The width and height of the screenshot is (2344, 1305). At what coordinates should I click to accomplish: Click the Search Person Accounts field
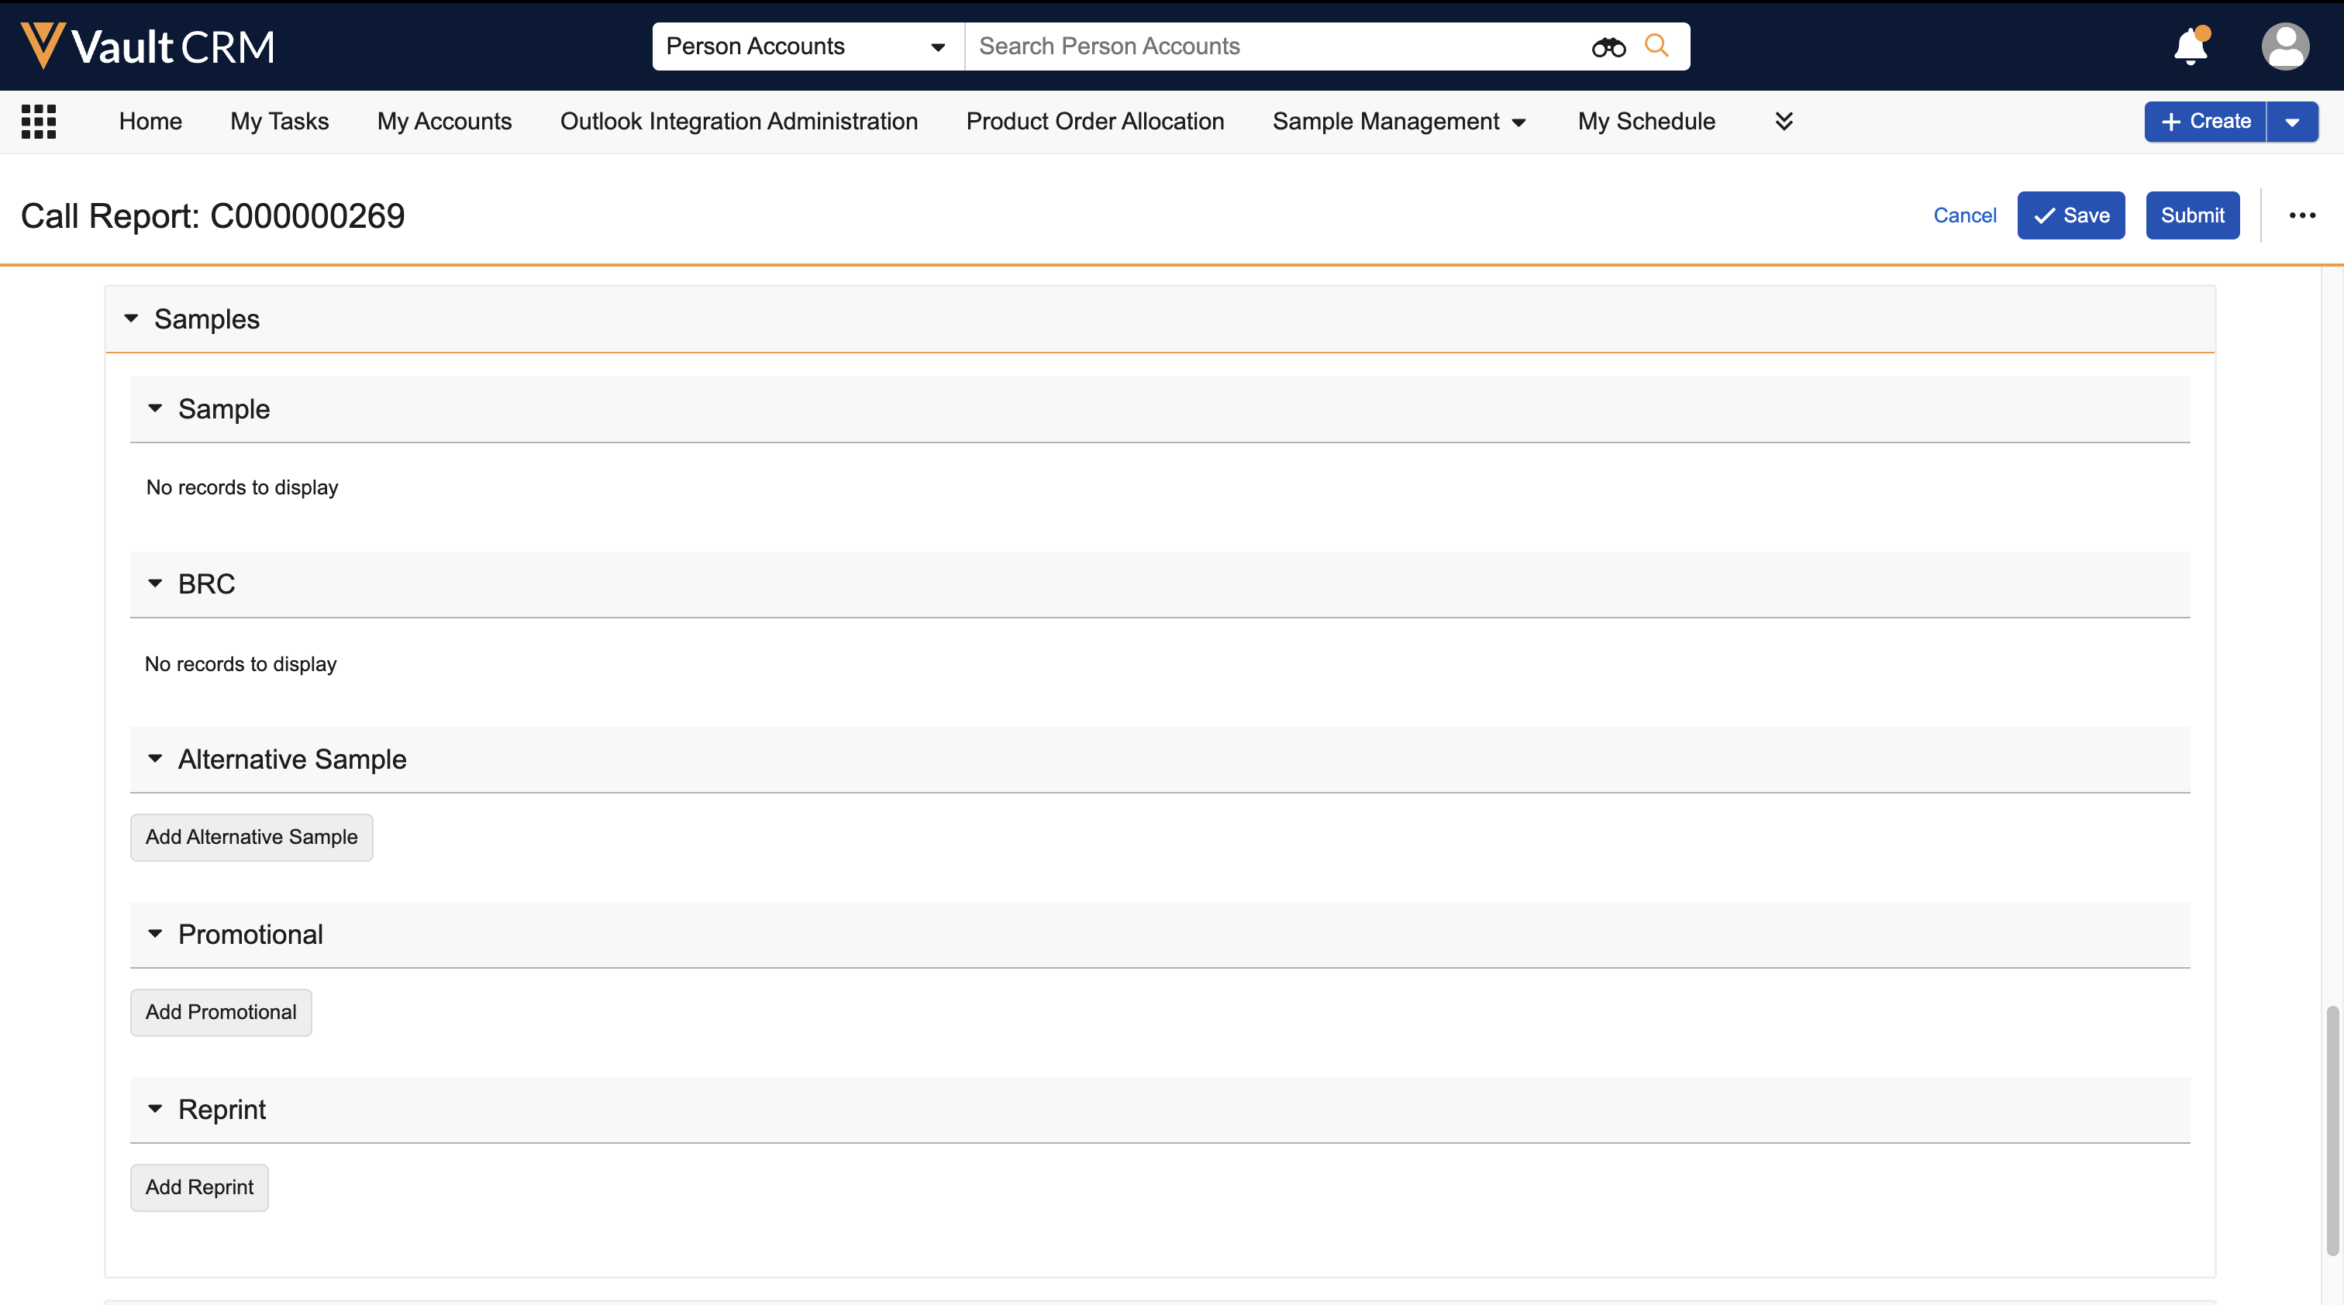1274,46
